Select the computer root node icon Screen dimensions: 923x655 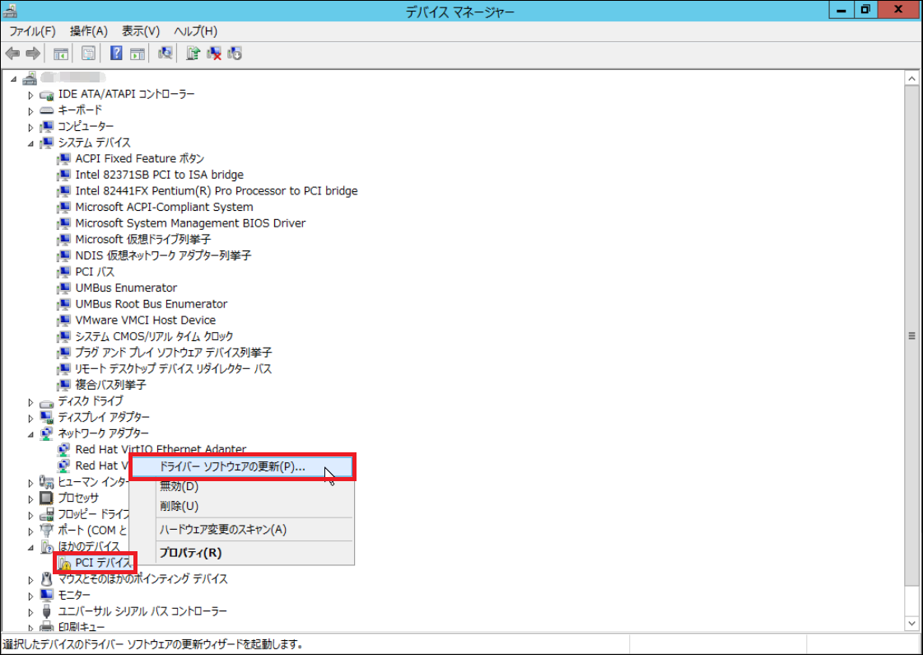tap(30, 77)
